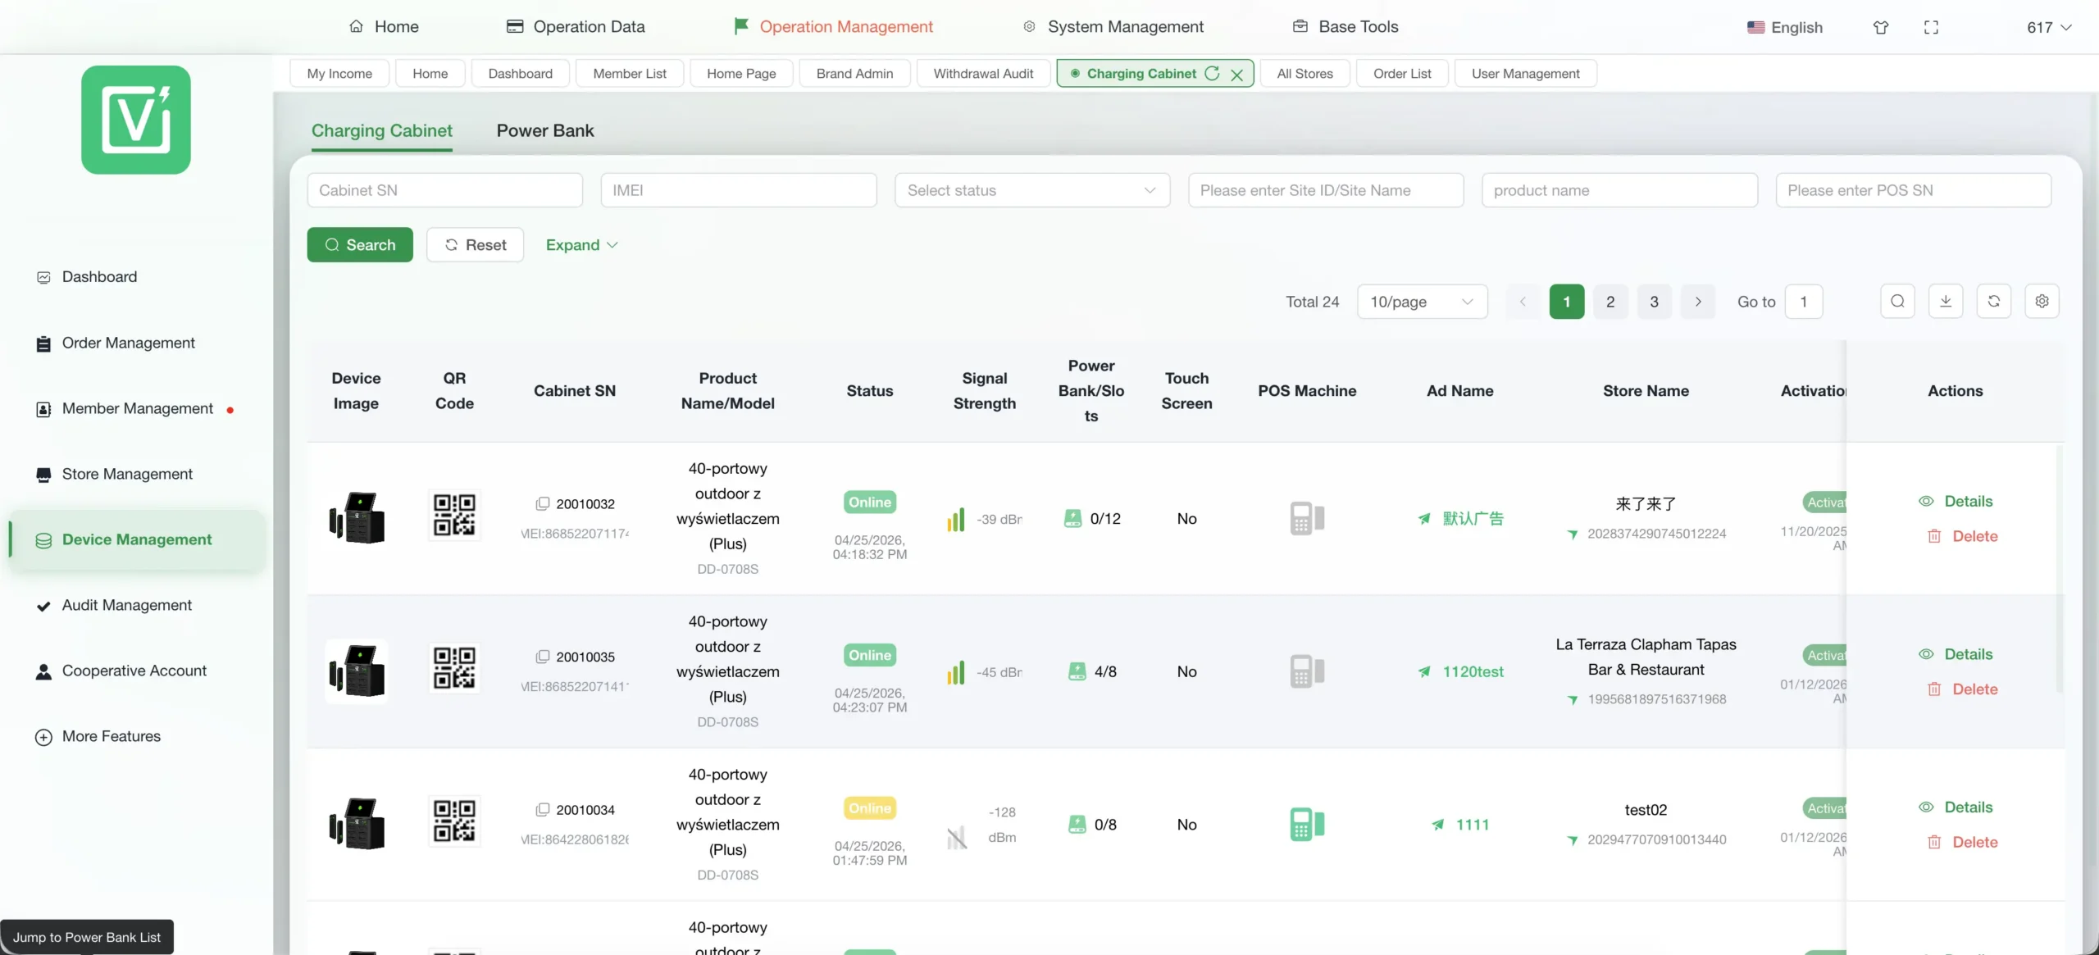Click device image of cabinet 20010035

point(357,671)
